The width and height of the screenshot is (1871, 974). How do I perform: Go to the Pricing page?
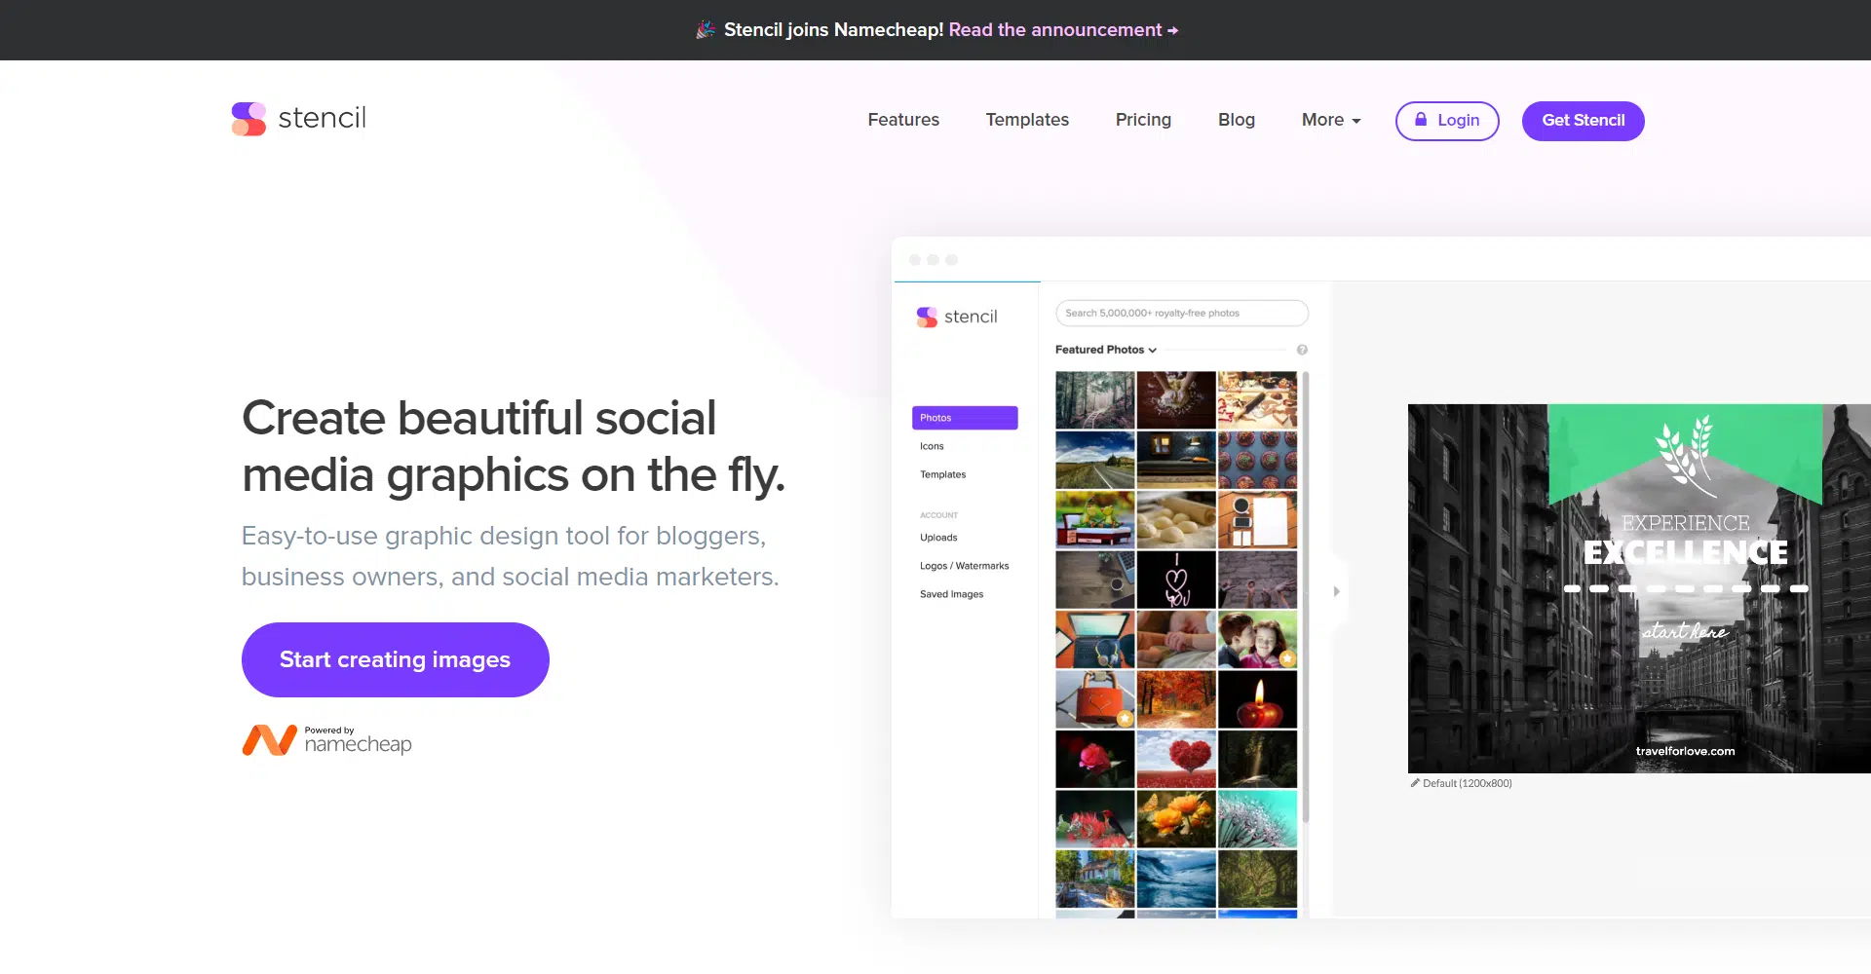(x=1143, y=120)
